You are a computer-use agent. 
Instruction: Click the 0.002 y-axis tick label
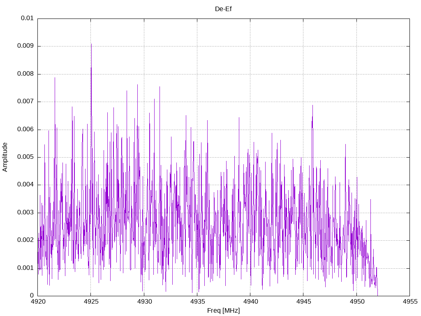pyautogui.click(x=25, y=240)
